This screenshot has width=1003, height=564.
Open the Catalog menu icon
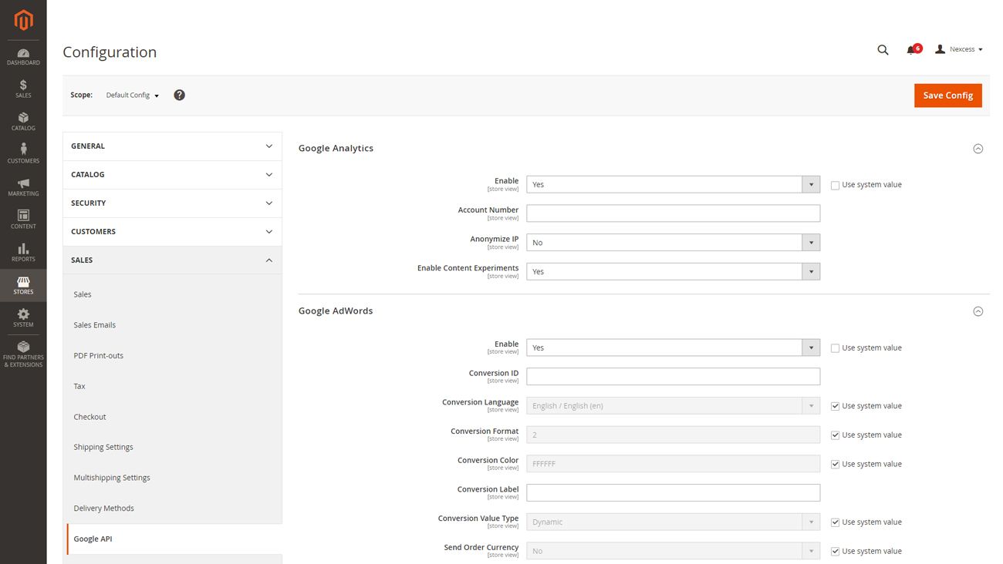(23, 118)
